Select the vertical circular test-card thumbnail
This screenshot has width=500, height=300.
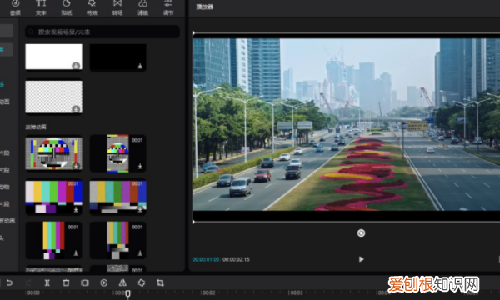pos(118,153)
